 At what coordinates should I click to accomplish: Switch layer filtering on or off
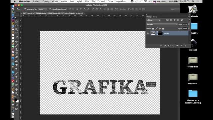coord(189,20)
